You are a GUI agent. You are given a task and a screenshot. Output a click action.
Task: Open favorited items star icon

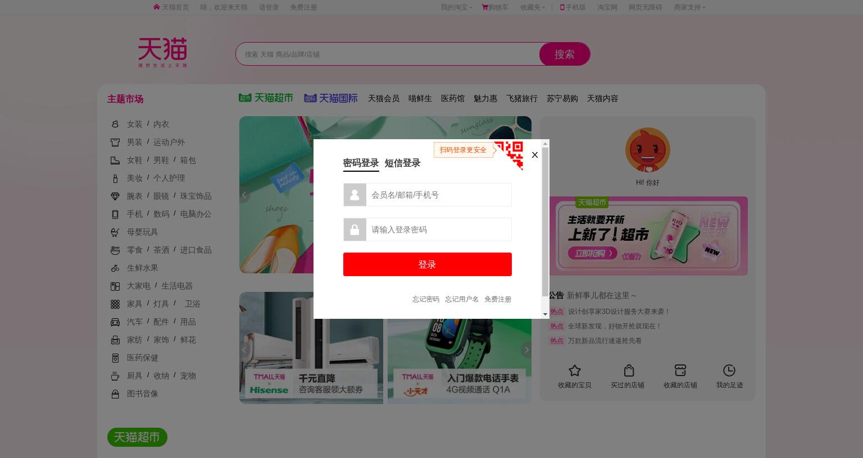(574, 370)
